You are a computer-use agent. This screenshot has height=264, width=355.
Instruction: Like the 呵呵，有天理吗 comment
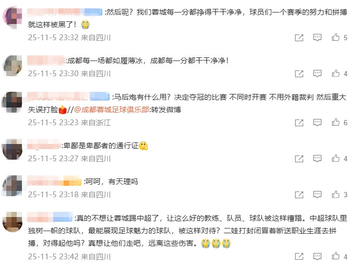(x=339, y=194)
